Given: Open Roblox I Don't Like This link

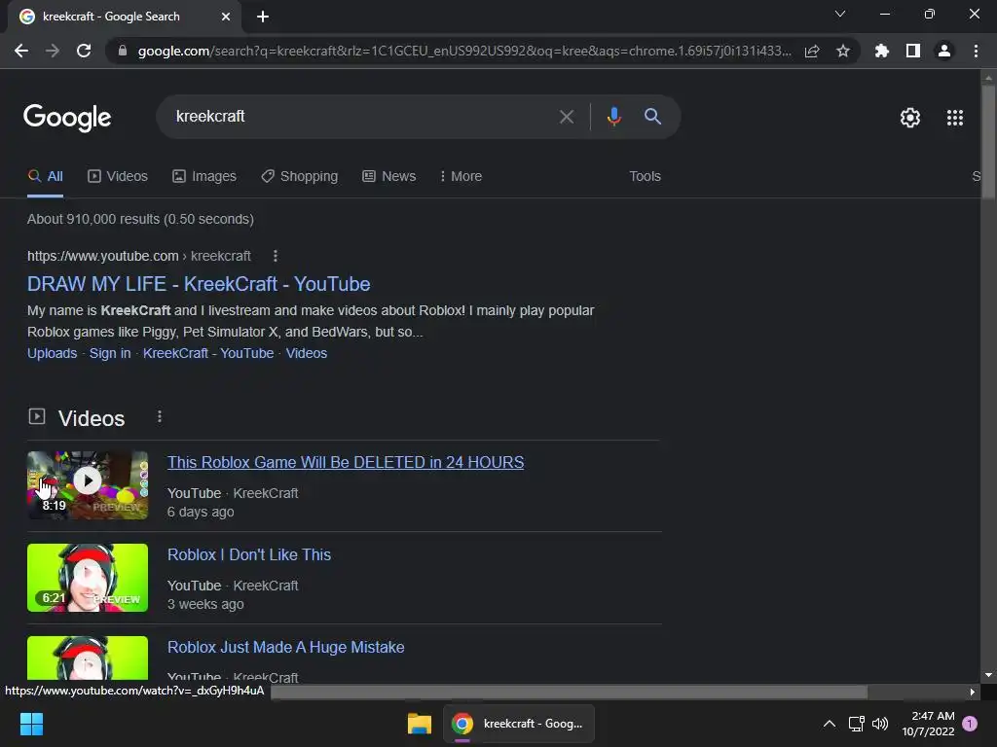Looking at the screenshot, I should tap(249, 554).
